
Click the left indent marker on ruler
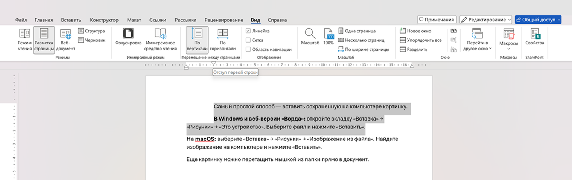[x=186, y=68]
